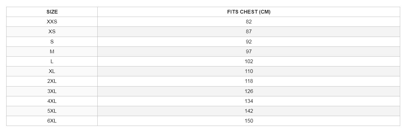The height and width of the screenshot is (133, 407).
Task: Select the L size cell
Action: [52, 61]
